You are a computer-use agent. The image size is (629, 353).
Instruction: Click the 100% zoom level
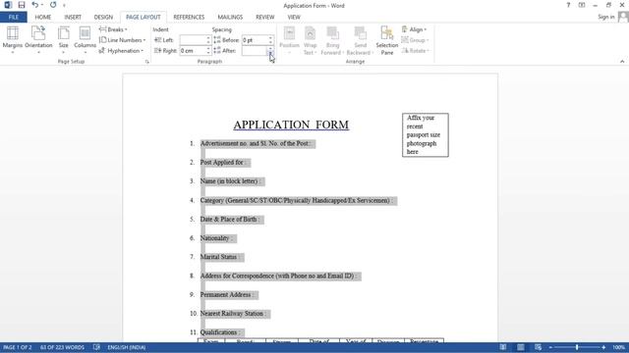coord(618,347)
